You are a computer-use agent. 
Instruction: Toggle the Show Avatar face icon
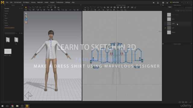pos(26,22)
